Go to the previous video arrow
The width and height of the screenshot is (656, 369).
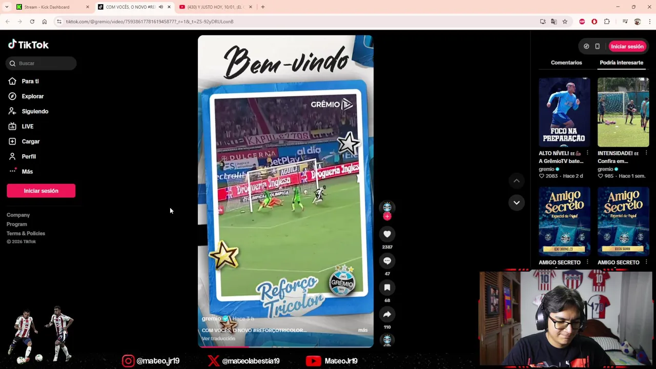pos(517,180)
